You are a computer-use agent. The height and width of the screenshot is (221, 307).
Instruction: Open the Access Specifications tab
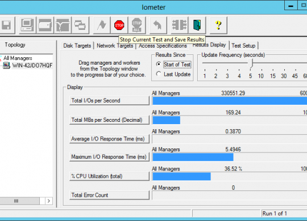tap(163, 46)
